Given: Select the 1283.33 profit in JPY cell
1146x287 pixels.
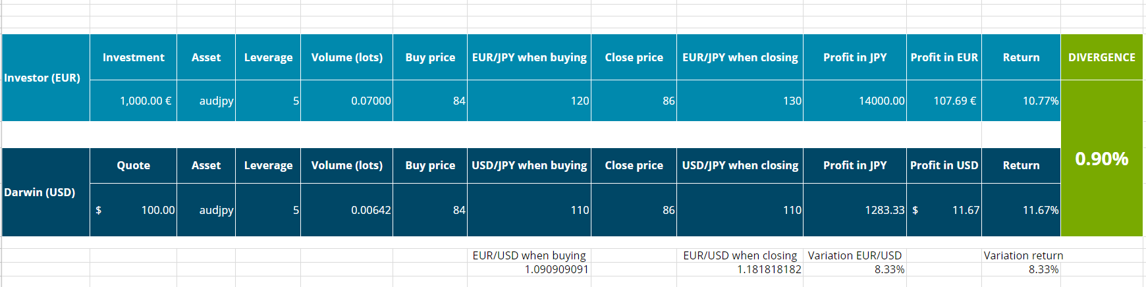Looking at the screenshot, I should (855, 210).
